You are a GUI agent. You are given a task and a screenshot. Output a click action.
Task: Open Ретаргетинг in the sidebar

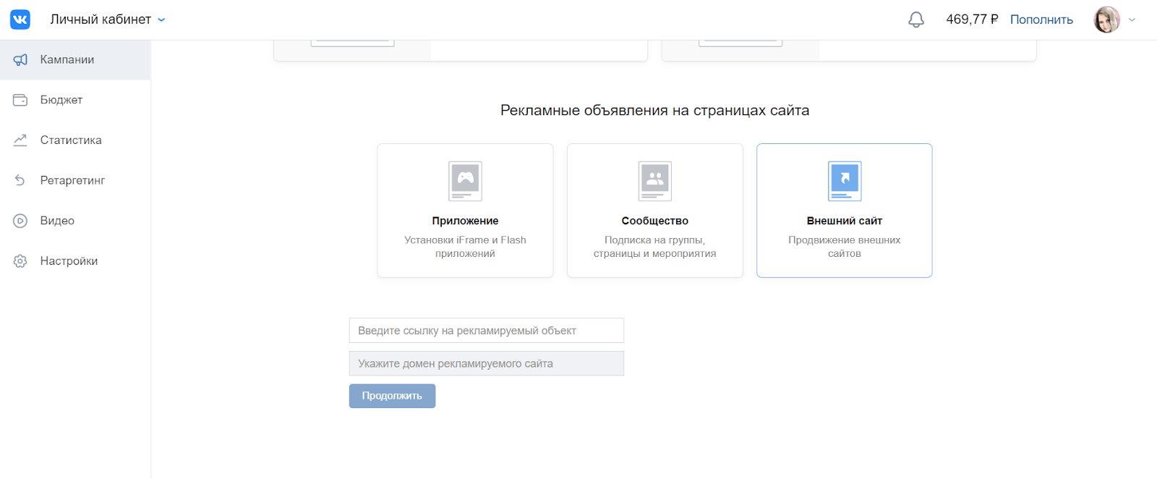tap(75, 180)
